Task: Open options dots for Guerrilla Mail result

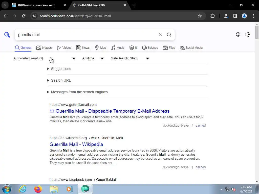Action: [192, 126]
